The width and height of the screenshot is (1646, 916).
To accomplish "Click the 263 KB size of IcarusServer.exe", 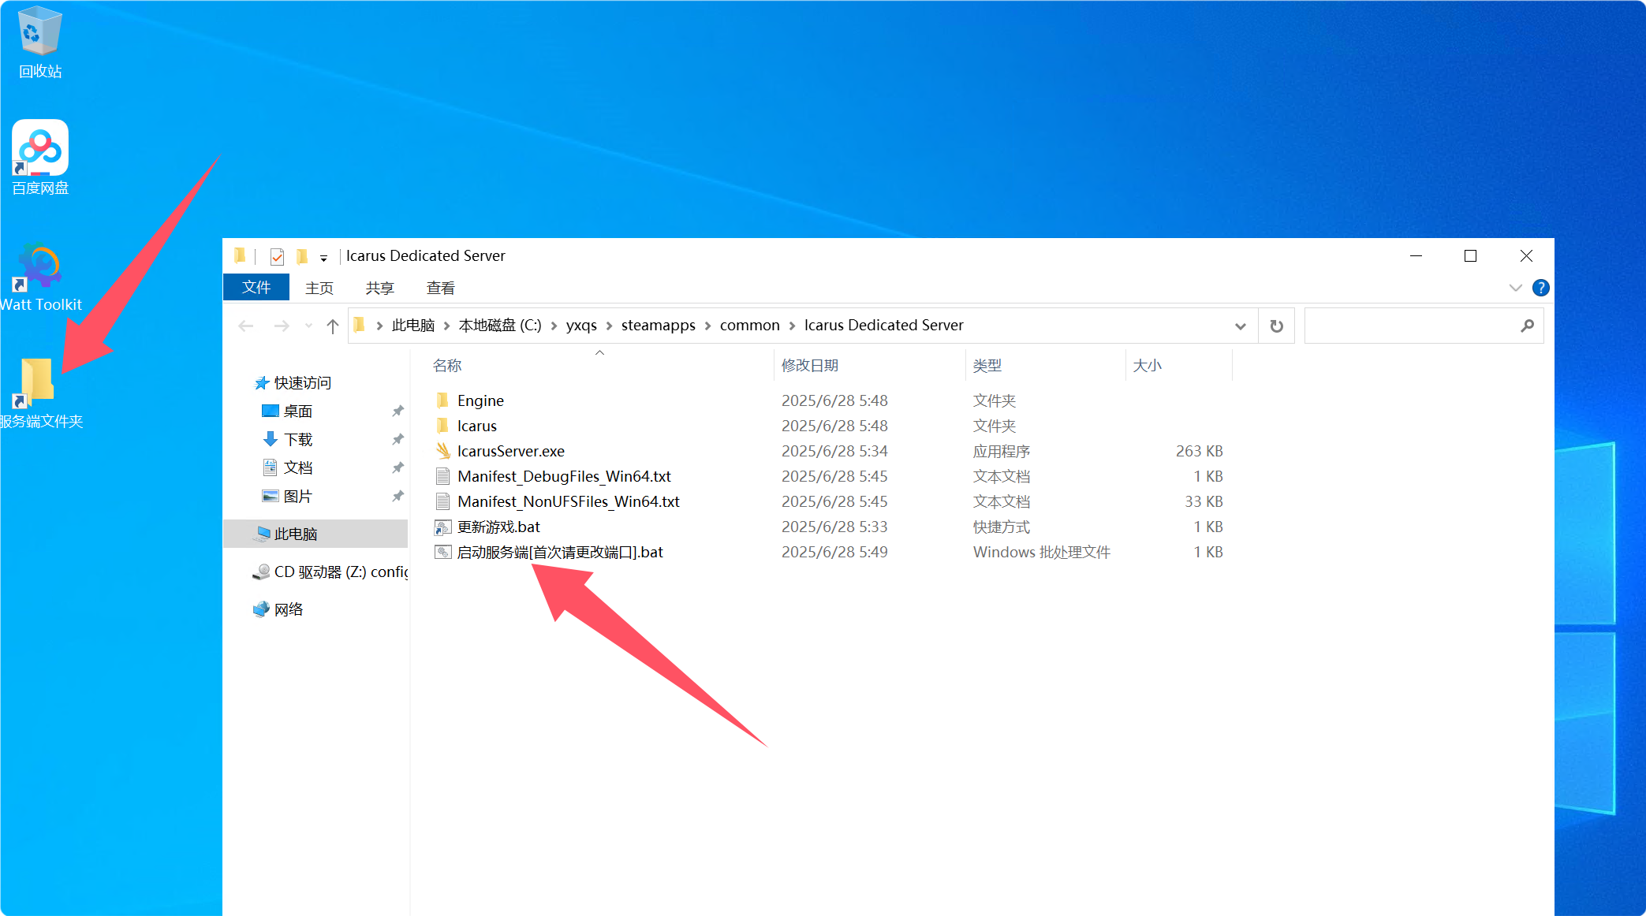I will point(1199,451).
